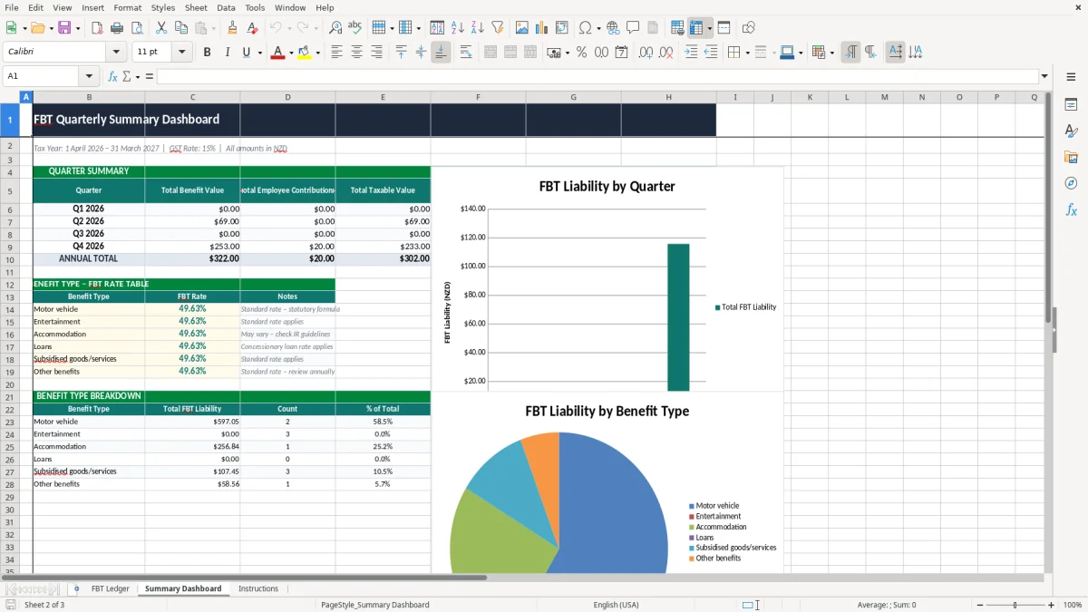Open the File menu
This screenshot has height=612, width=1088.
[x=12, y=7]
